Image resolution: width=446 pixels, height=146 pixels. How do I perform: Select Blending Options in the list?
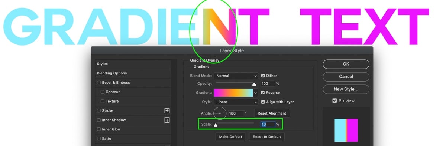click(x=112, y=73)
